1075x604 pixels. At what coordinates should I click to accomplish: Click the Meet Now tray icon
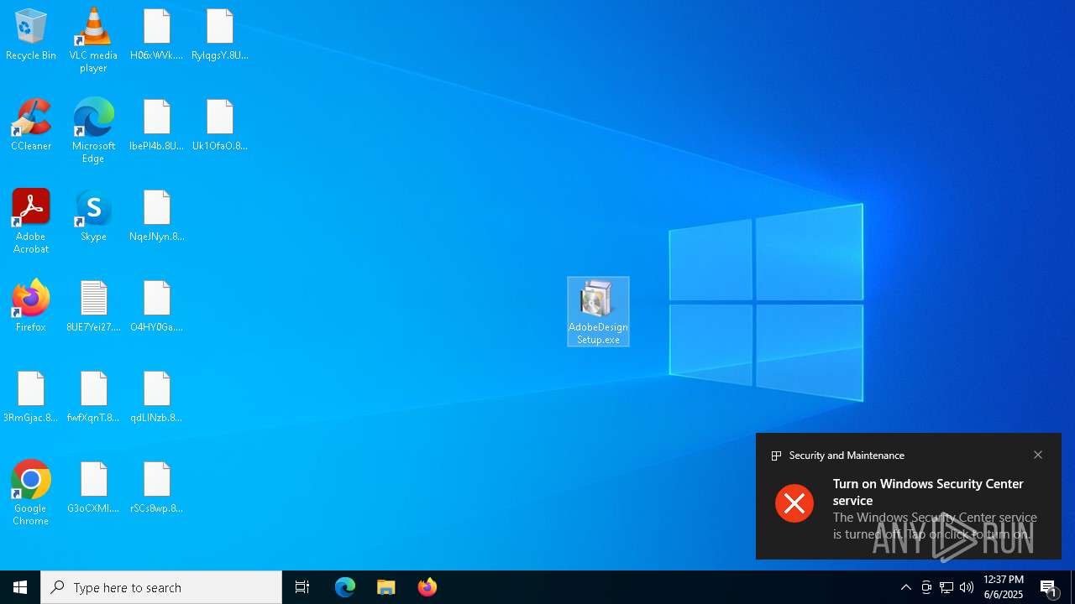click(926, 587)
